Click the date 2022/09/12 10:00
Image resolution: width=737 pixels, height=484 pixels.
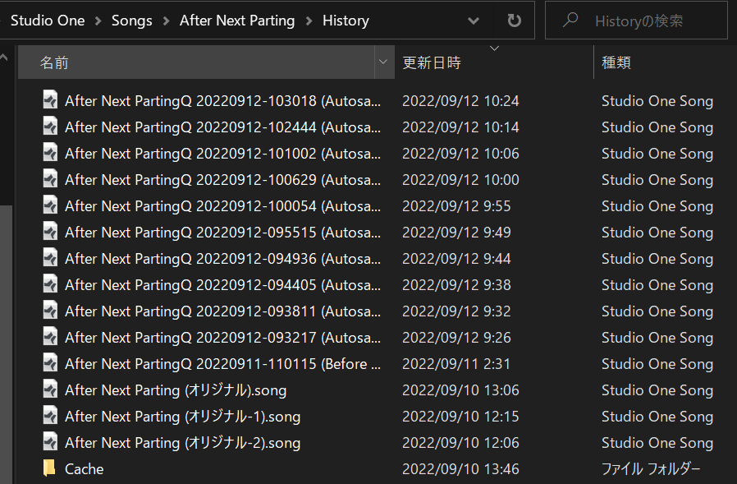tap(460, 180)
